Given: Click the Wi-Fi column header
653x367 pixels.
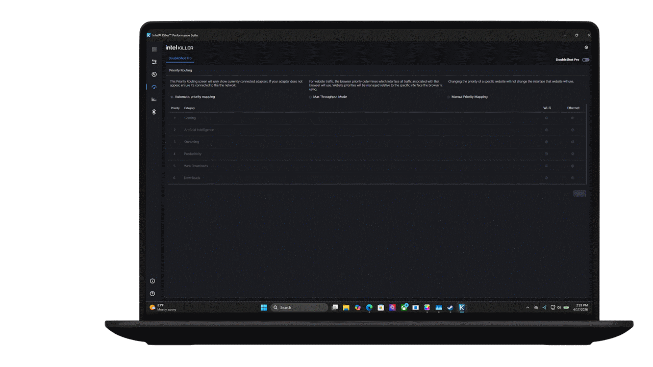Looking at the screenshot, I should [x=547, y=108].
